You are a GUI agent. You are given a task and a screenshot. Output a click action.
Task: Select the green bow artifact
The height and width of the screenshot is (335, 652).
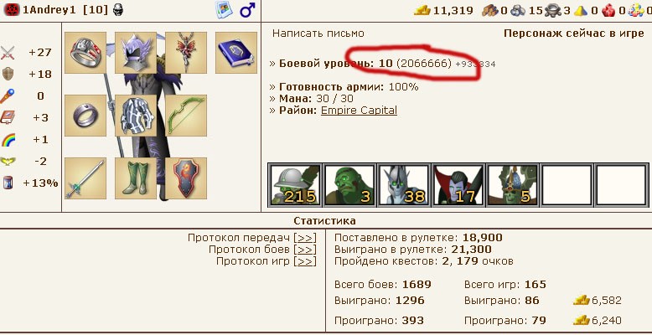pos(186,116)
